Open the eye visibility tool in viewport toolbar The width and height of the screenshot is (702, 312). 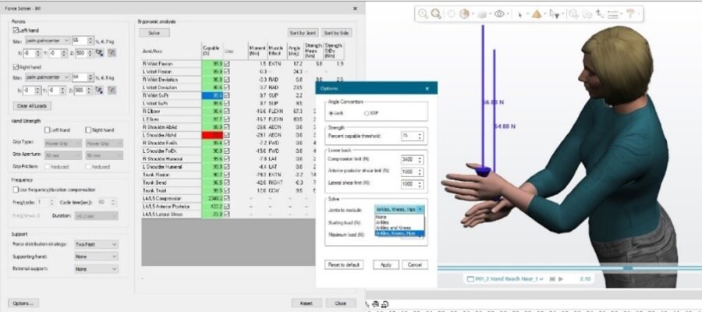click(x=500, y=13)
